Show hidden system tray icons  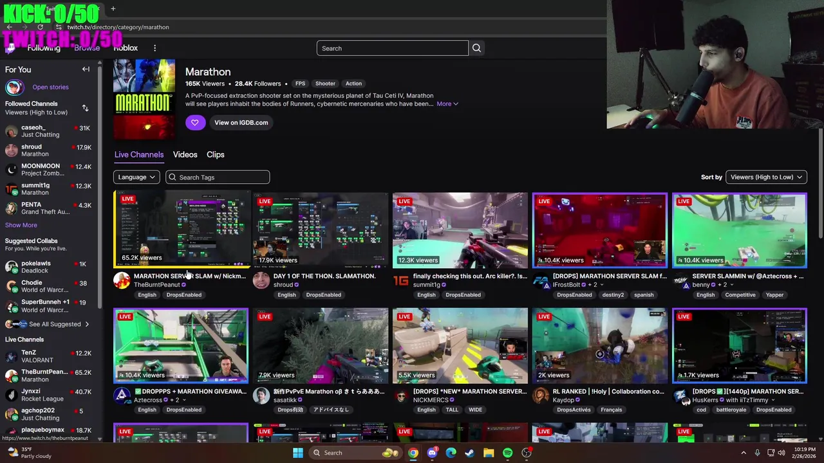[744, 453]
